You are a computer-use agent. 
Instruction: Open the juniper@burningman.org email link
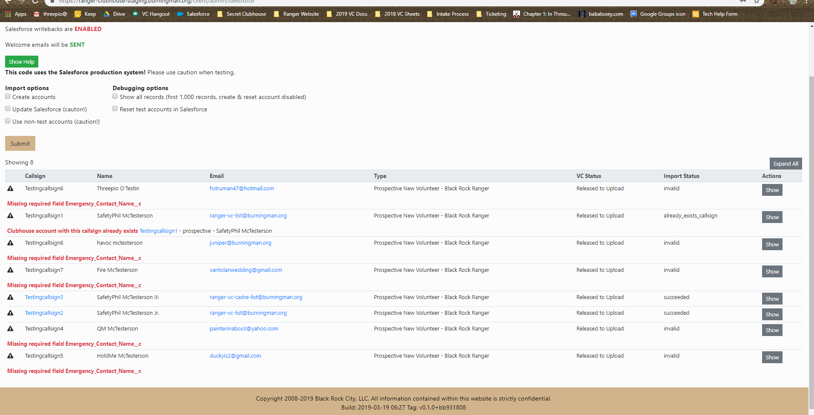click(x=240, y=243)
